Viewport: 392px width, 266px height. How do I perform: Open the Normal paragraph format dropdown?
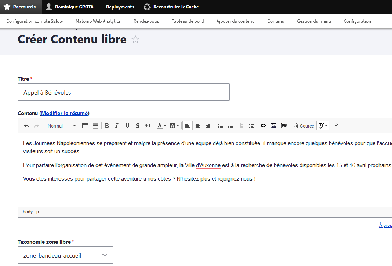(x=61, y=126)
